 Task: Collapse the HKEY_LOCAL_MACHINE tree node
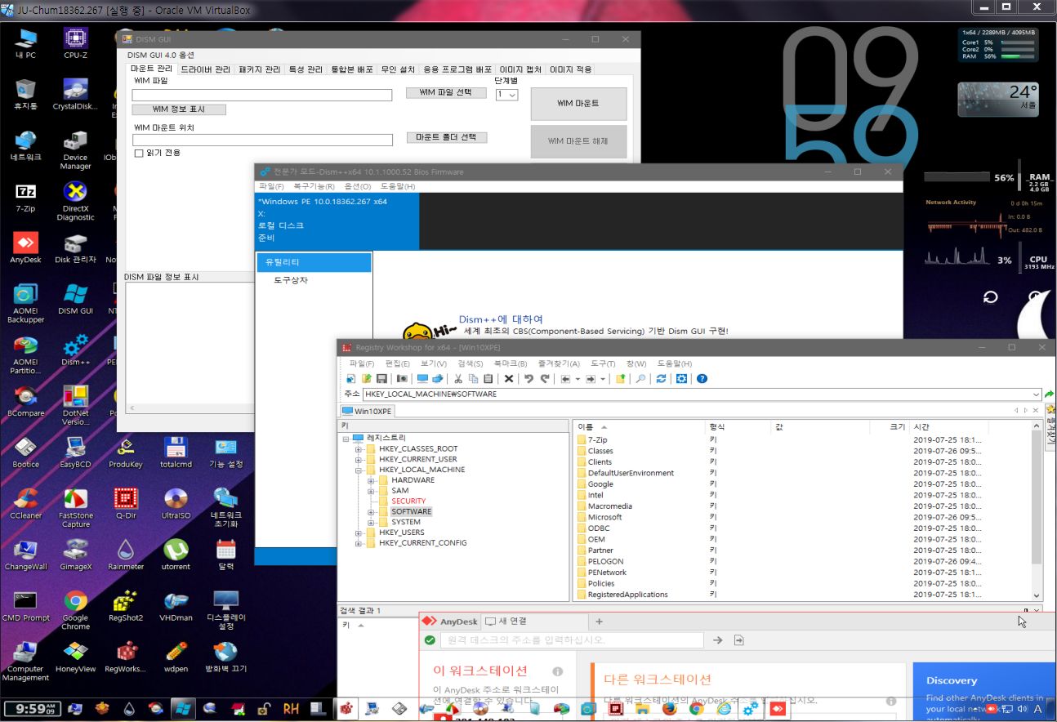tap(358, 470)
